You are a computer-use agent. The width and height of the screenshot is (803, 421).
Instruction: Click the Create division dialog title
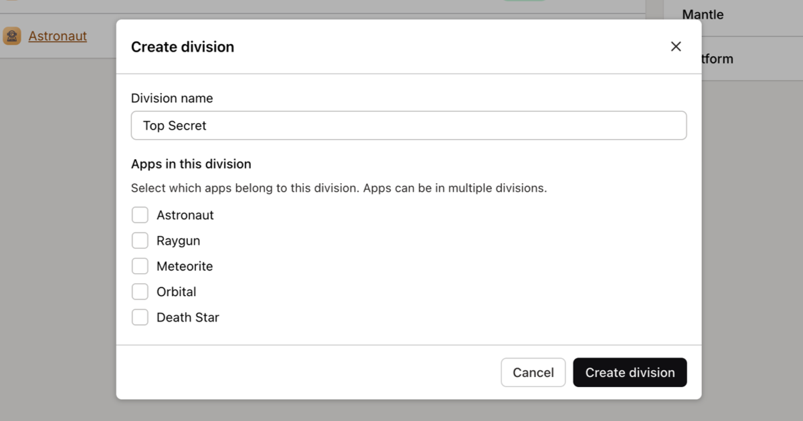[x=182, y=47]
